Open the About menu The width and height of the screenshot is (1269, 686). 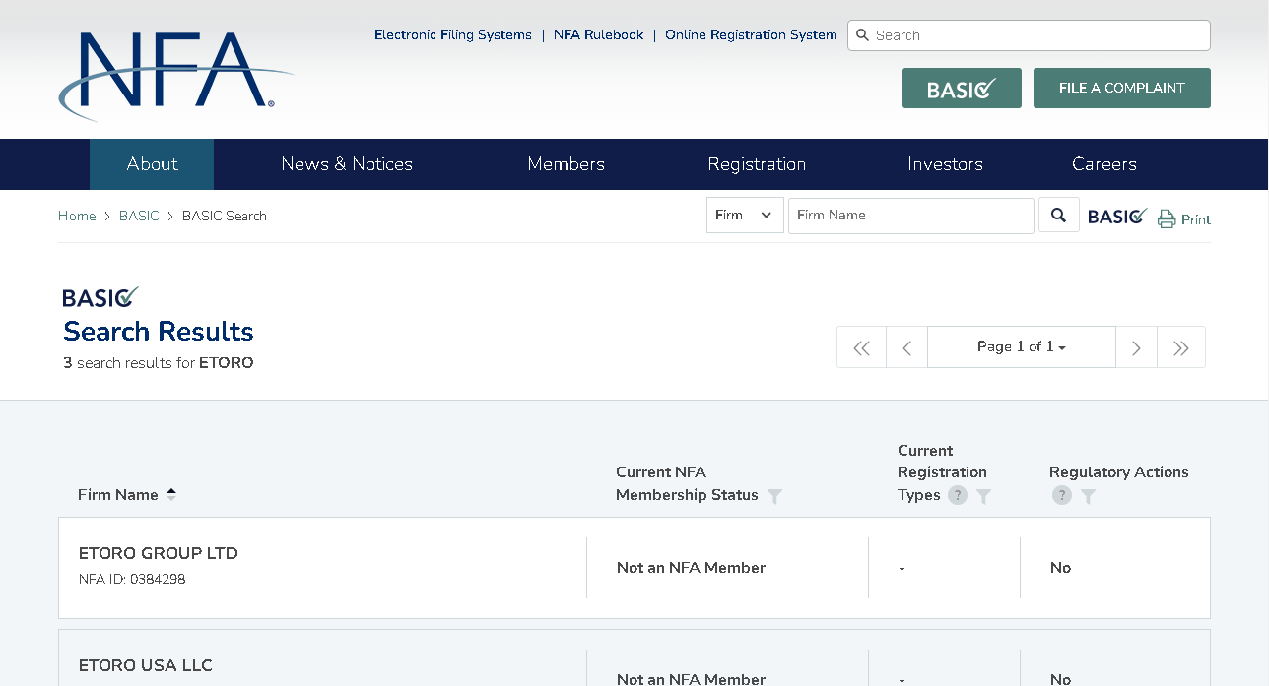(152, 164)
